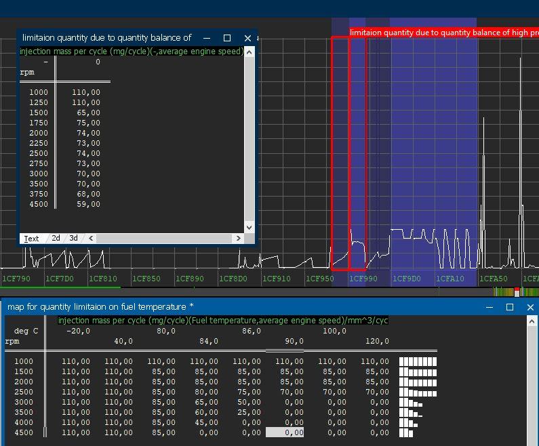Select the 65,00 value at 1500 rpm
This screenshot has height=446, width=539.
[88, 113]
